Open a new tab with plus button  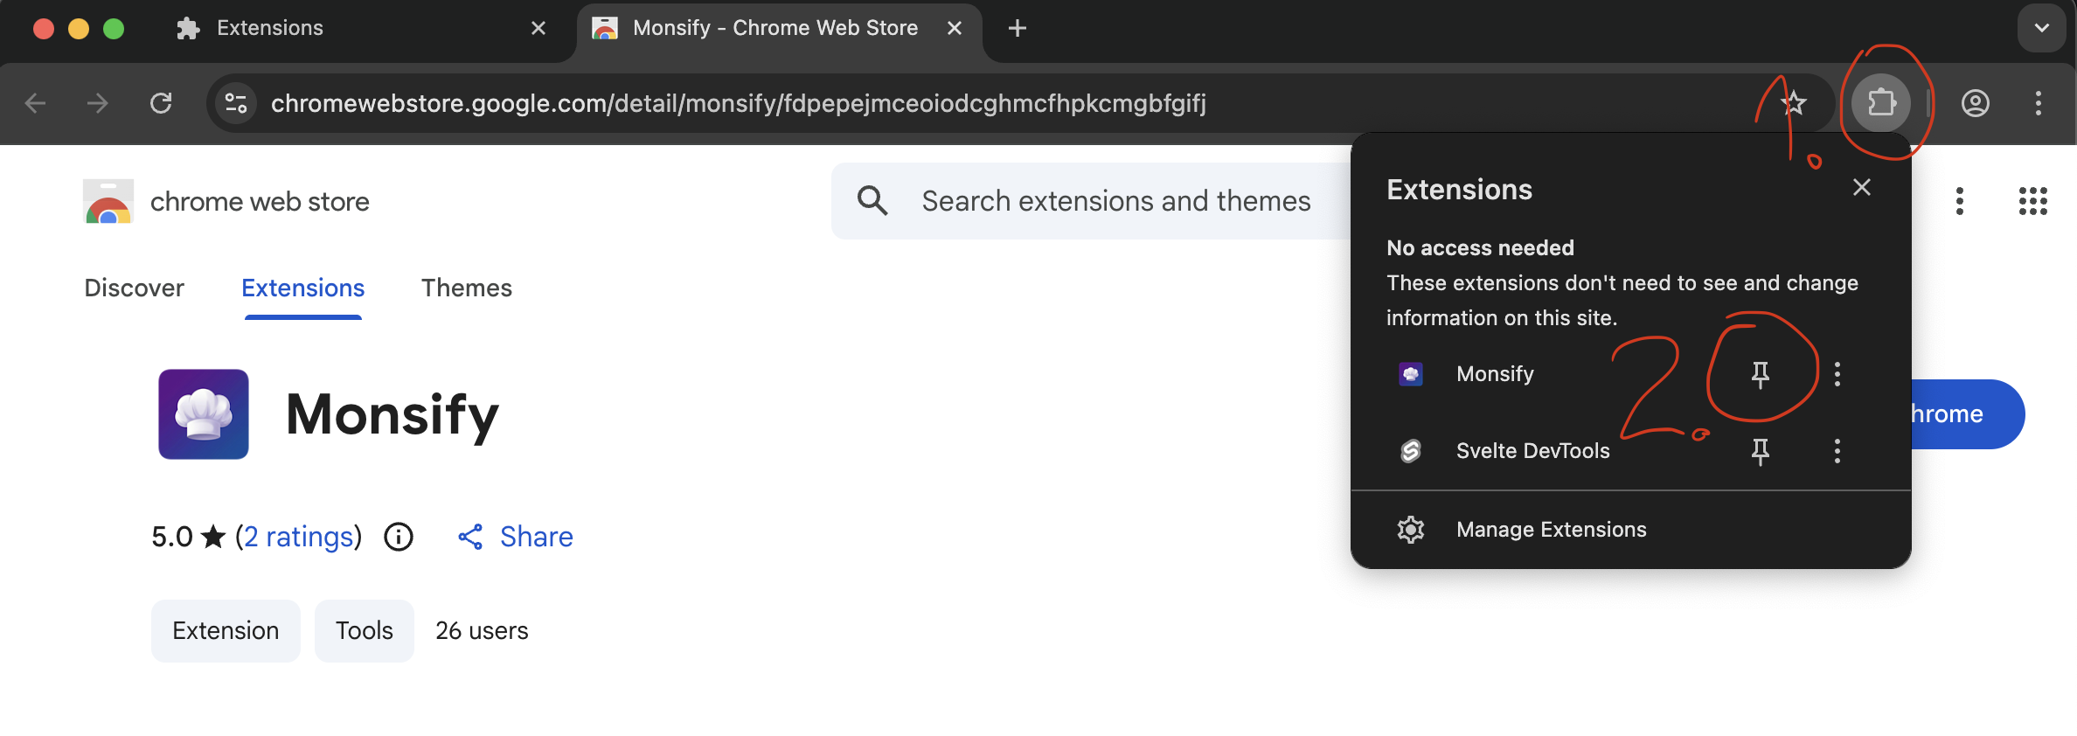[1018, 28]
